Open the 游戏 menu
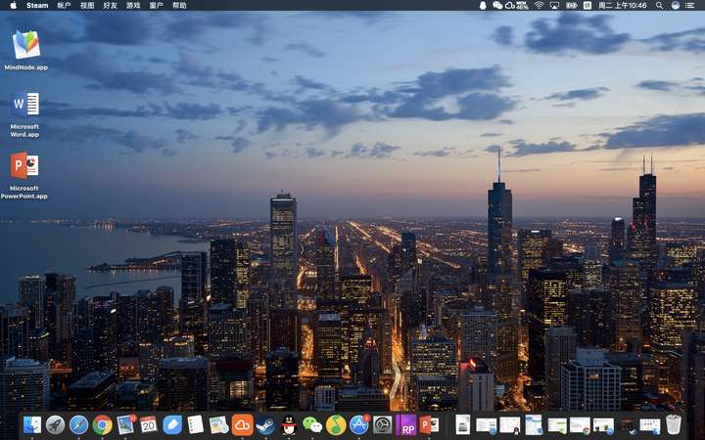This screenshot has height=440, width=705. click(x=133, y=6)
